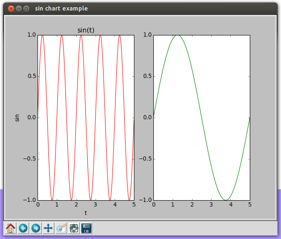This screenshot has height=239, width=281.
Task: Click the 'sin' y-axis label
Action: tap(17, 118)
